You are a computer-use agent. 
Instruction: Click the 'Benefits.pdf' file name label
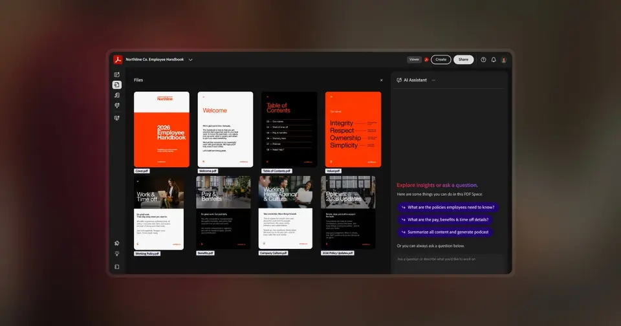pyautogui.click(x=206, y=253)
